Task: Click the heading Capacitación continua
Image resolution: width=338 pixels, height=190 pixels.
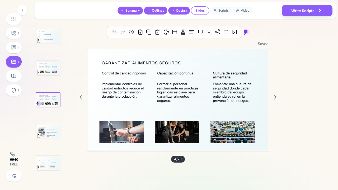Action: (175, 73)
